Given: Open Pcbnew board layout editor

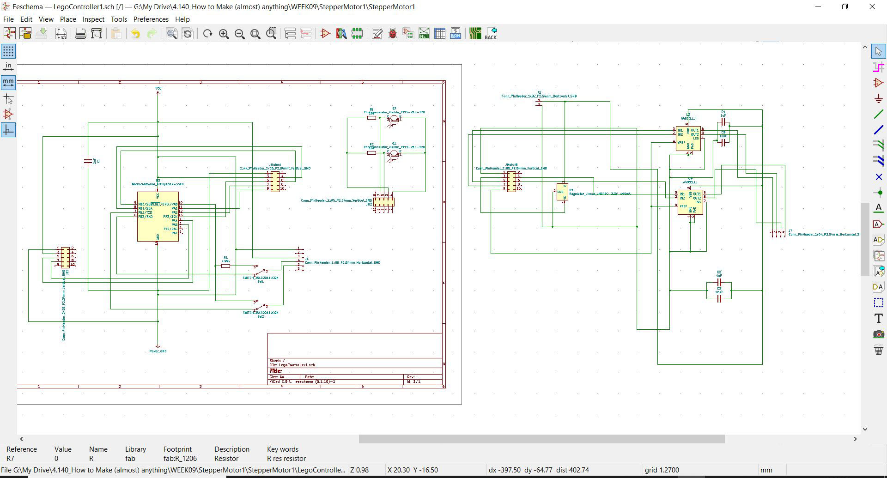Looking at the screenshot, I should coord(475,33).
